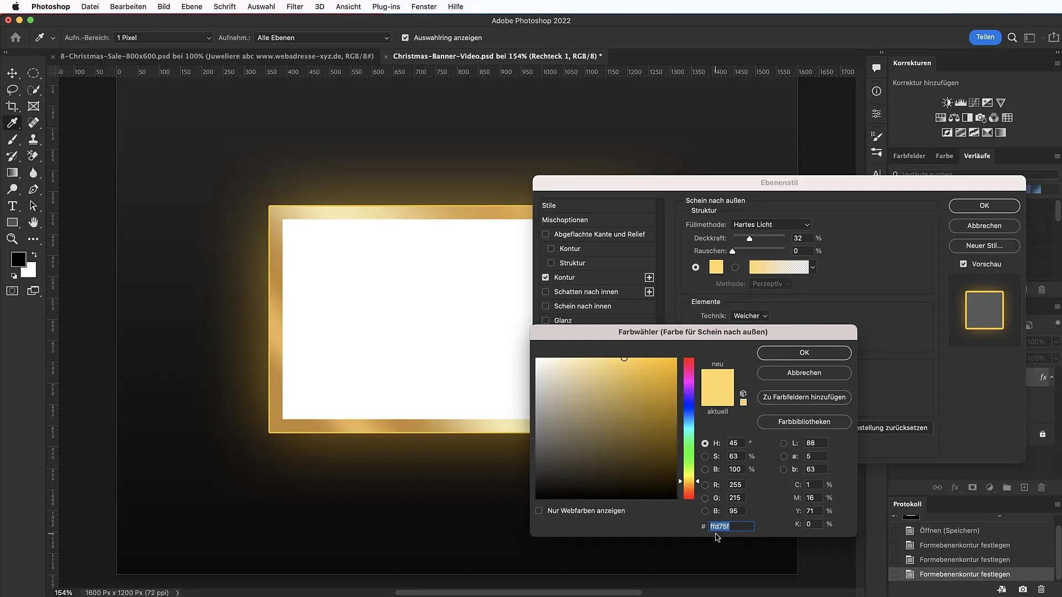Open the Ebene menu
Image resolution: width=1062 pixels, height=597 pixels.
pyautogui.click(x=191, y=7)
